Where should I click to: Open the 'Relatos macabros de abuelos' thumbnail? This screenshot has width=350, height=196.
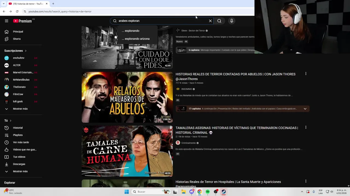[127, 97]
